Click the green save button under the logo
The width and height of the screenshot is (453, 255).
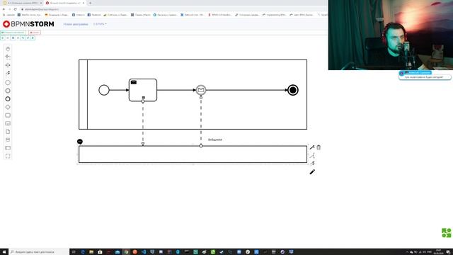[13, 33]
